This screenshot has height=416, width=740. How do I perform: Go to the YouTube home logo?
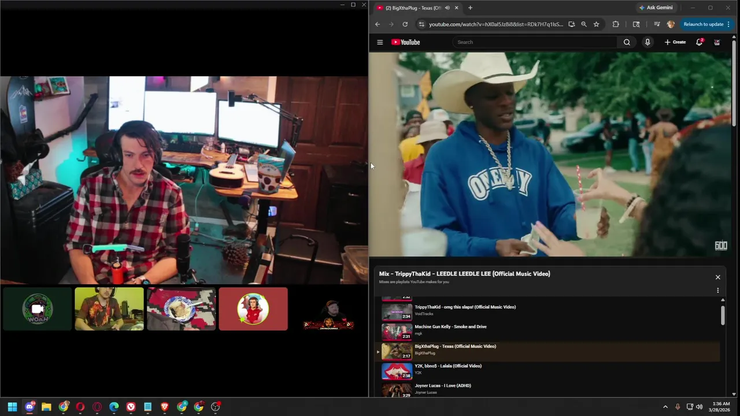tap(405, 42)
